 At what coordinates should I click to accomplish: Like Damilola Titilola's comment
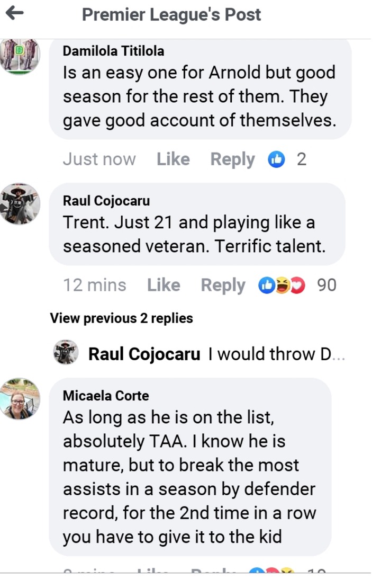tap(173, 159)
